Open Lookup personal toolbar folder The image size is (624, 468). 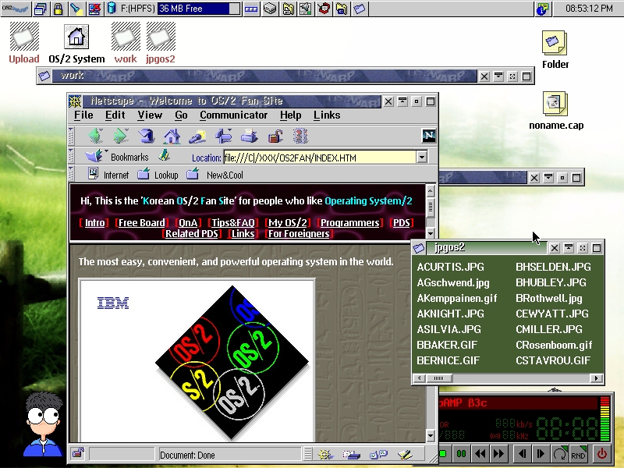point(158,175)
